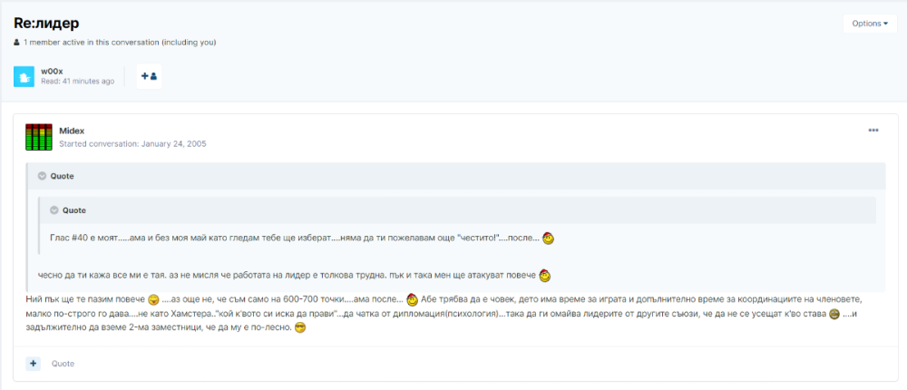Click Midex's equalizer avatar

(38, 137)
